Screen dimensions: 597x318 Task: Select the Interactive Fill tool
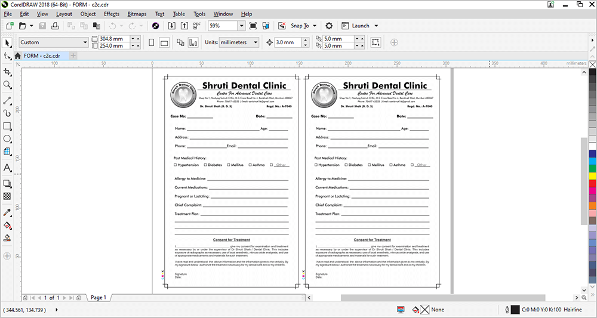(x=7, y=225)
